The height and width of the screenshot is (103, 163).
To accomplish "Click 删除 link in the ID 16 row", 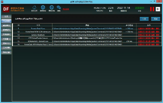I will pyautogui.click(x=158, y=44).
